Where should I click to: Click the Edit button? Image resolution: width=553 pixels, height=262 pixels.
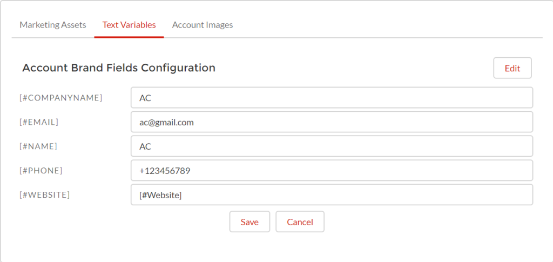[512, 68]
